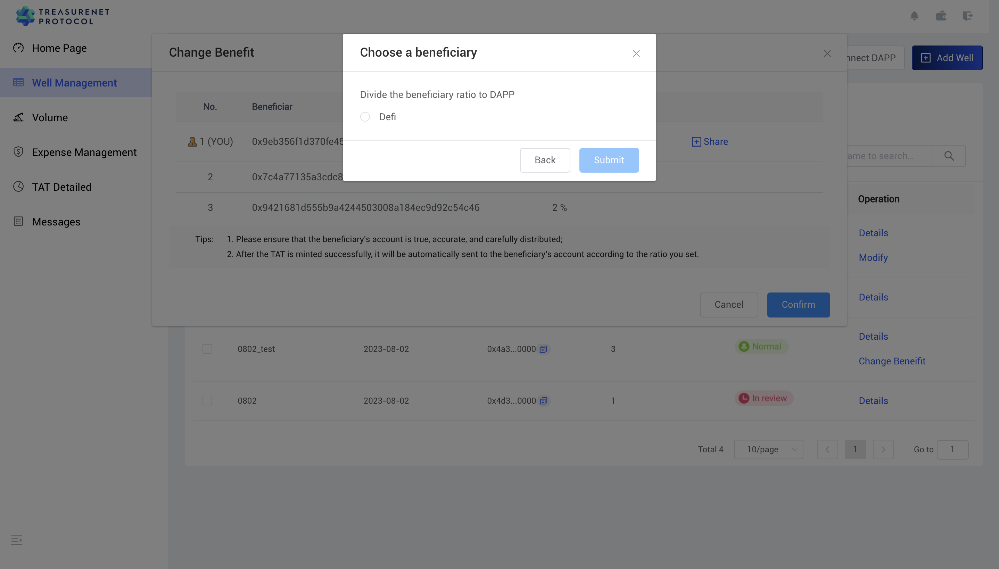The height and width of the screenshot is (569, 999).
Task: Open Volume in sidebar
Action: coord(50,118)
